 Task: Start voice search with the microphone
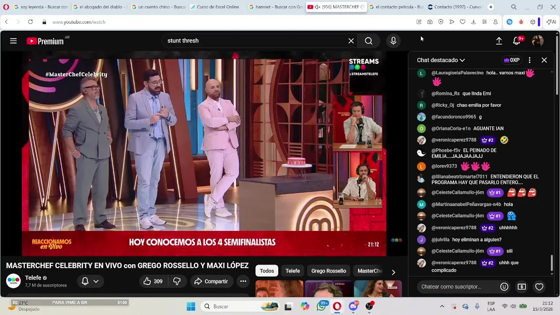click(393, 41)
